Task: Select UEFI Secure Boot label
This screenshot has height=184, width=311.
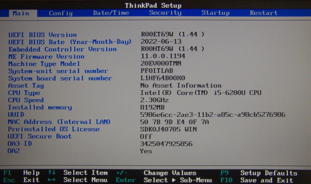Action: point(40,136)
